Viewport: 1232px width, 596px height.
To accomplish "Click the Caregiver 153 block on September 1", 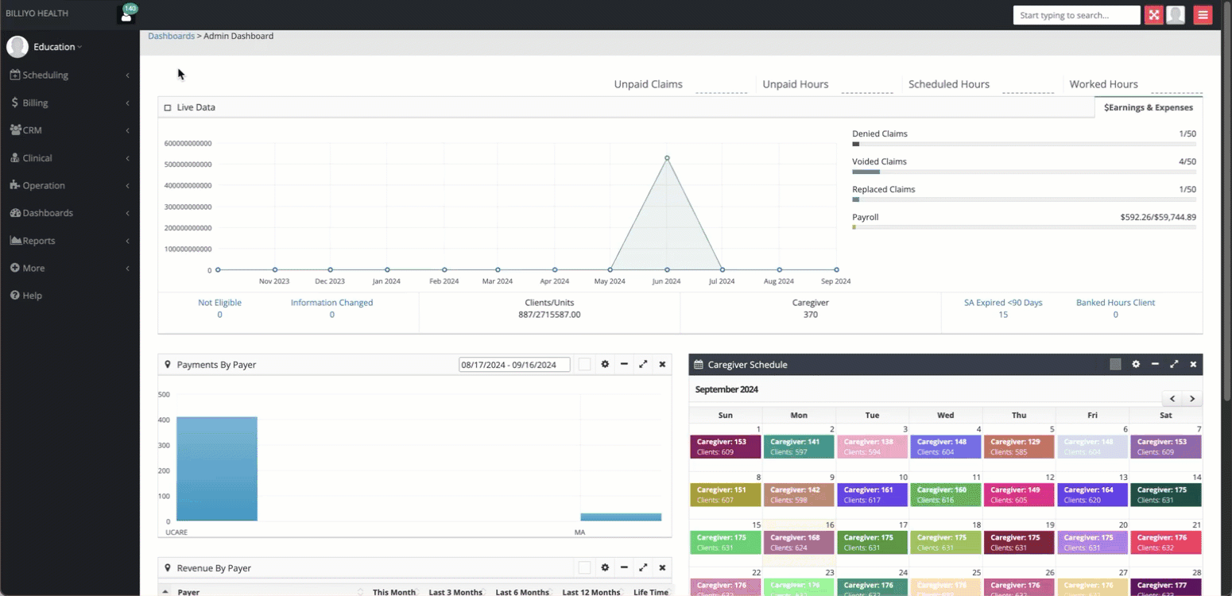I will pos(725,447).
